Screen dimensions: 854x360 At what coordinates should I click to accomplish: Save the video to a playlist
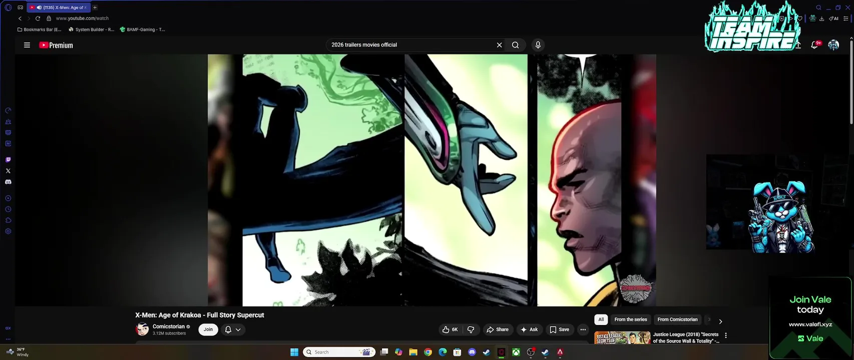560,329
